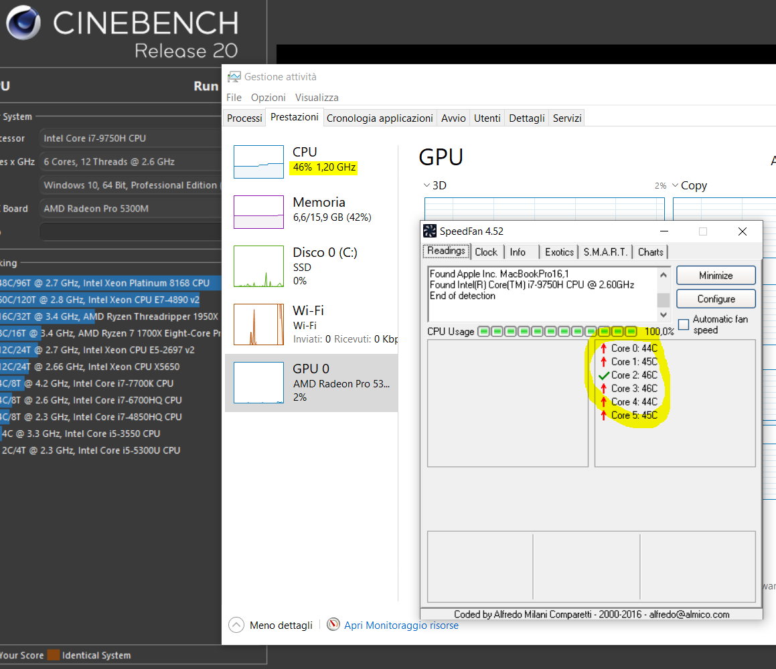
Task: Open the File menu in Gestione attività
Action: coord(234,98)
